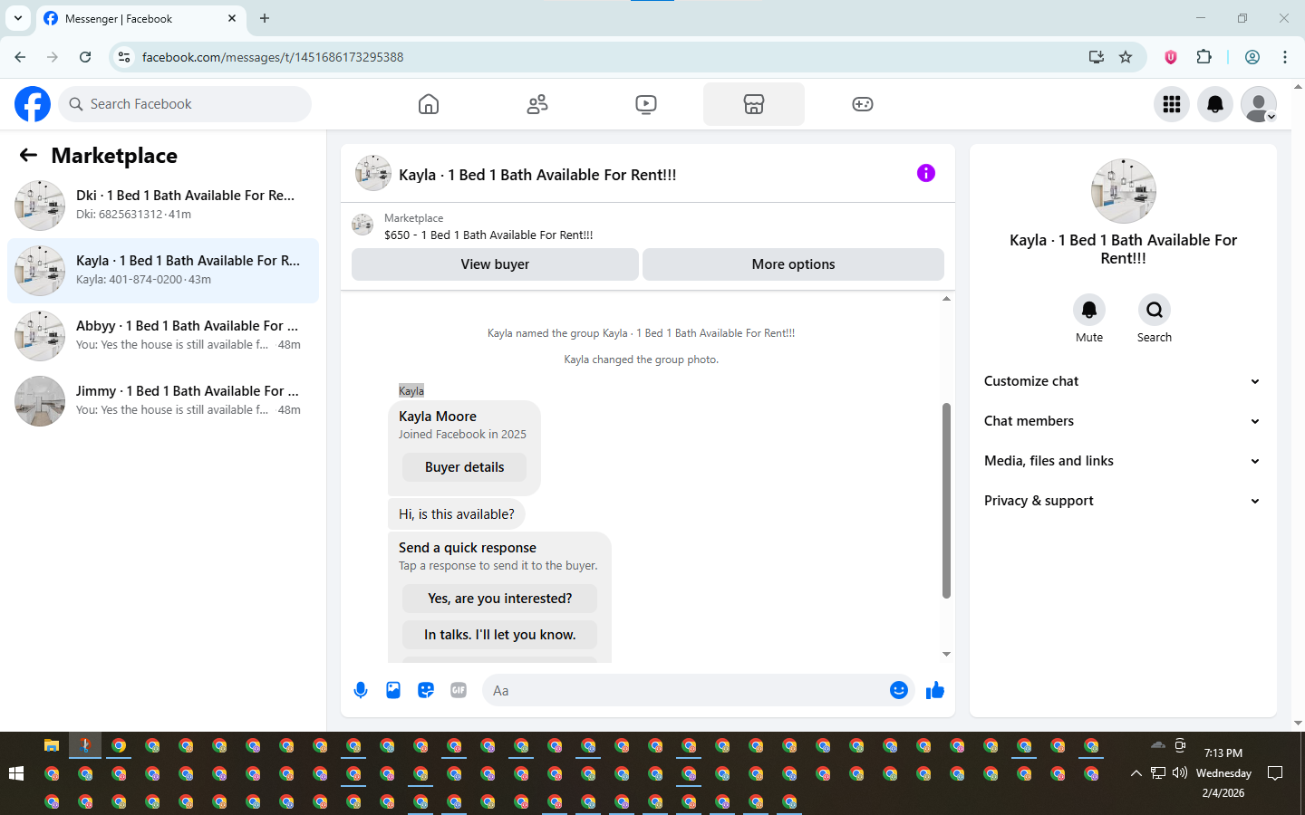The width and height of the screenshot is (1305, 815).
Task: Click the install app icon in address bar
Action: (1097, 57)
